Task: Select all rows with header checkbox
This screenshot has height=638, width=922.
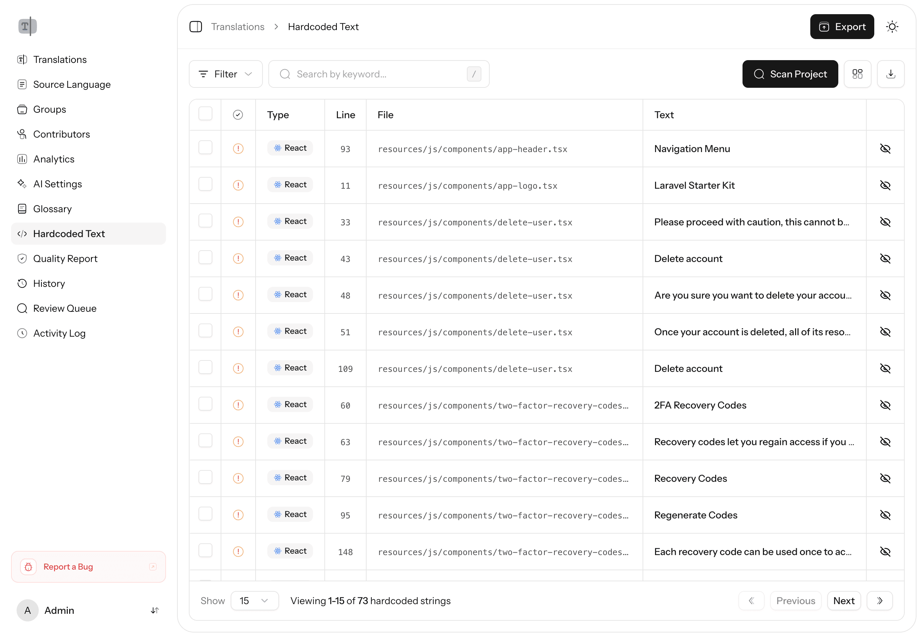Action: click(205, 113)
